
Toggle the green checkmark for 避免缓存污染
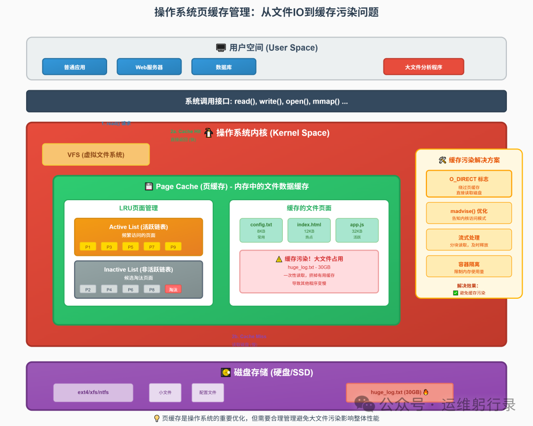click(x=456, y=292)
